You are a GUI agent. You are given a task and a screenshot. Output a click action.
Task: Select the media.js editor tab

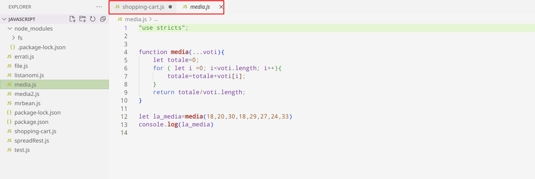pyautogui.click(x=200, y=7)
